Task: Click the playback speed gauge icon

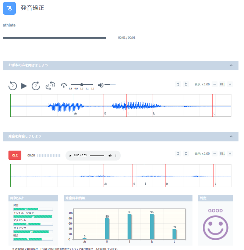Action: coord(64,85)
